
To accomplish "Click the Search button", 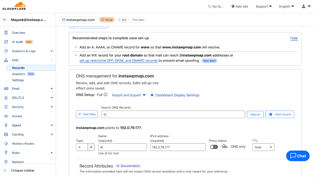I will 255,114.
